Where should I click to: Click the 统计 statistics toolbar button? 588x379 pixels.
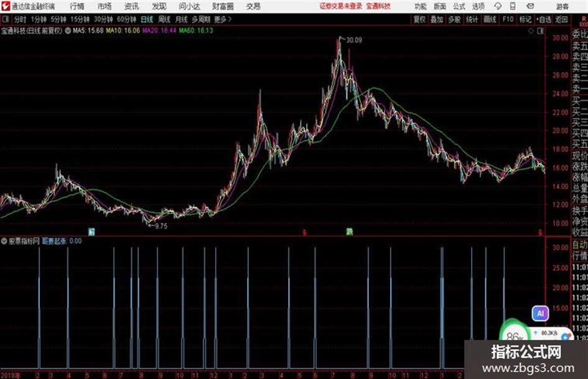(x=472, y=19)
